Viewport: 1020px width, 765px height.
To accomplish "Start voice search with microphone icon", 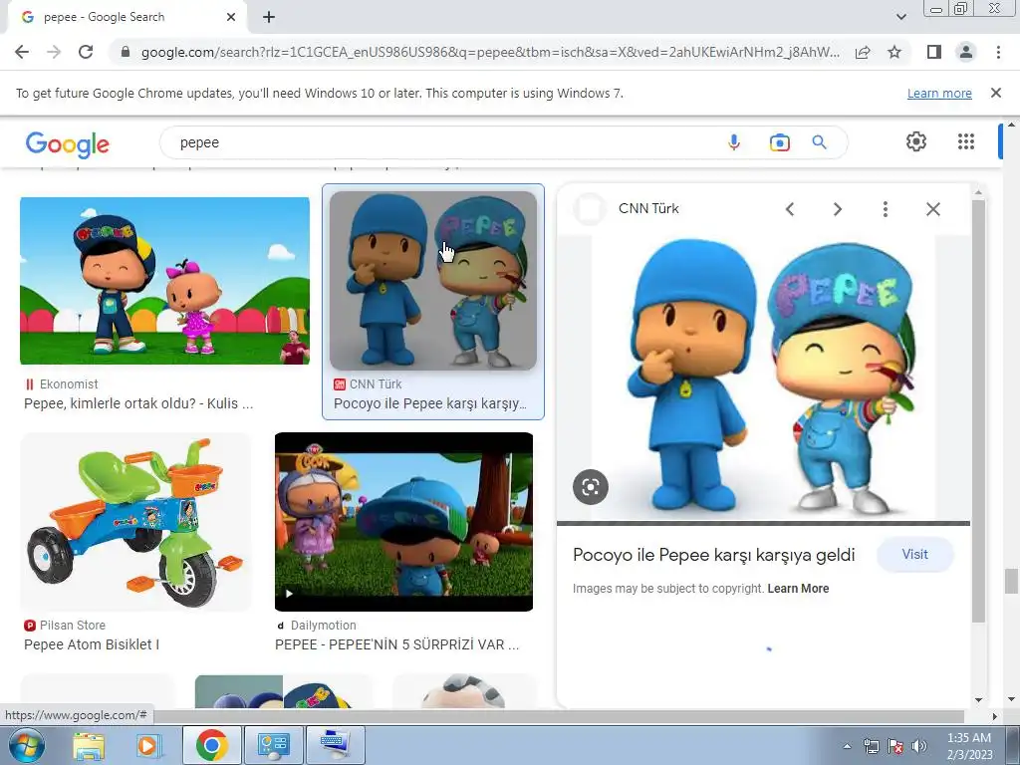I will pyautogui.click(x=734, y=142).
